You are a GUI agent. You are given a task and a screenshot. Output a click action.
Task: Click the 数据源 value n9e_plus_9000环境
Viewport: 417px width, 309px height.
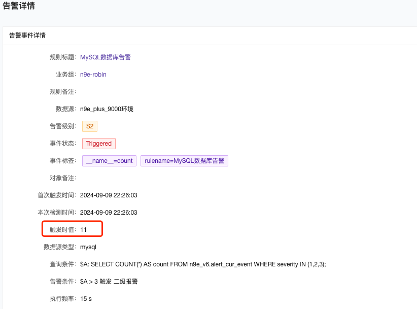coord(108,109)
